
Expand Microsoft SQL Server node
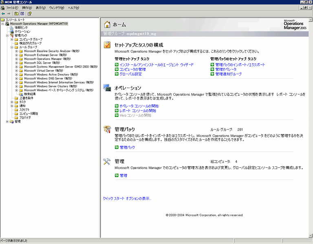[x=17, y=63]
